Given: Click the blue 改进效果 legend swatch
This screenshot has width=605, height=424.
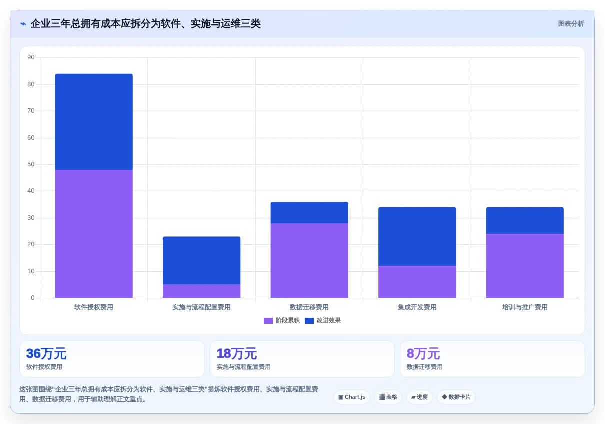Looking at the screenshot, I should point(309,321).
